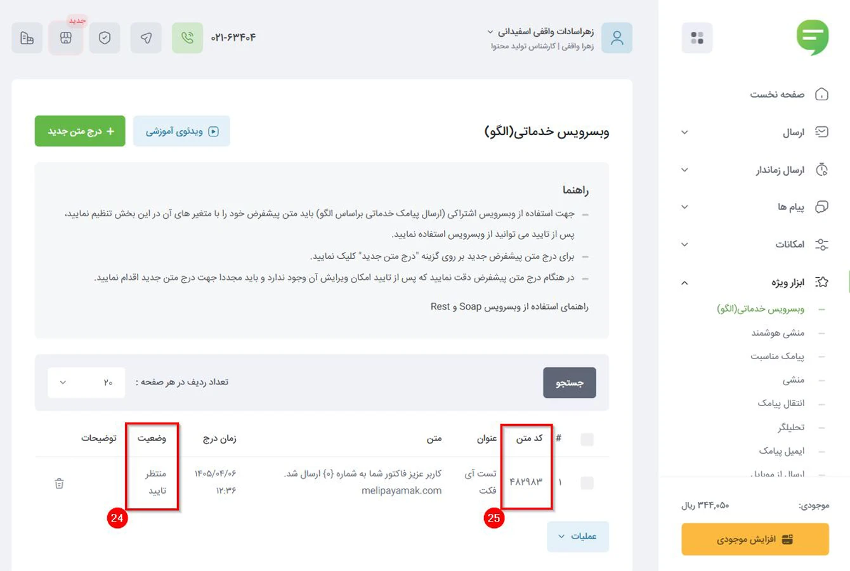The height and width of the screenshot is (571, 850).
Task: Open انتقال پیامک submenu item
Action: [x=781, y=403]
